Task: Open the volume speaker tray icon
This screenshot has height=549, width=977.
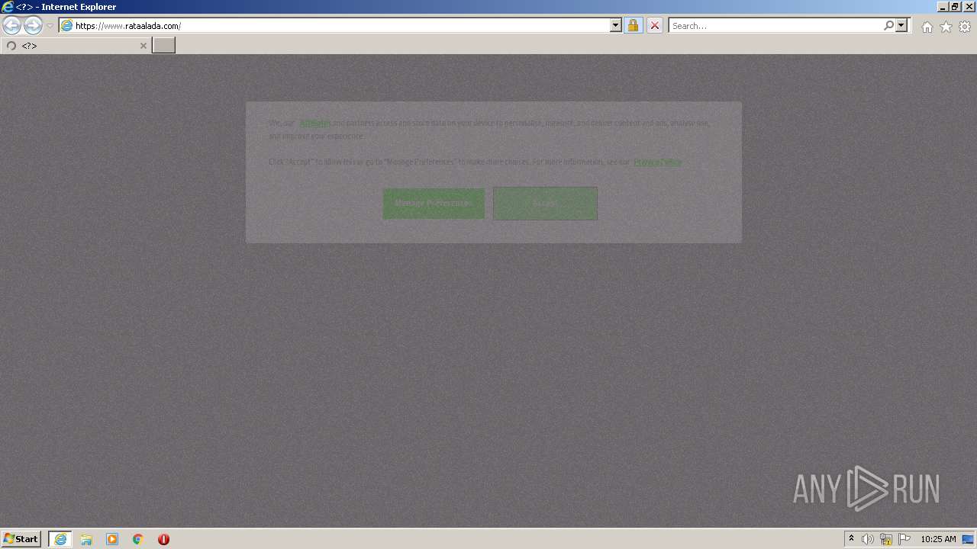Action: [x=868, y=539]
